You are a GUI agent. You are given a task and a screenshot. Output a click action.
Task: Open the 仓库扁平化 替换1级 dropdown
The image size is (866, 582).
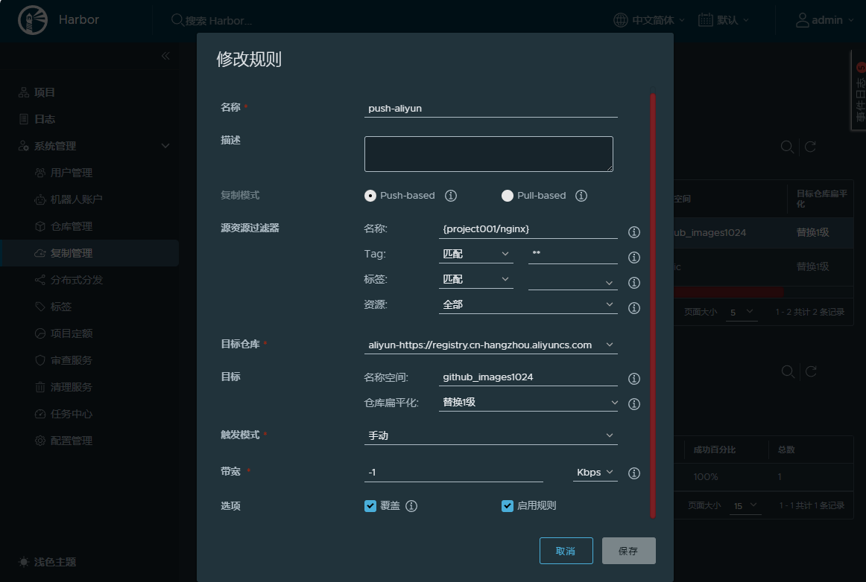click(x=528, y=402)
